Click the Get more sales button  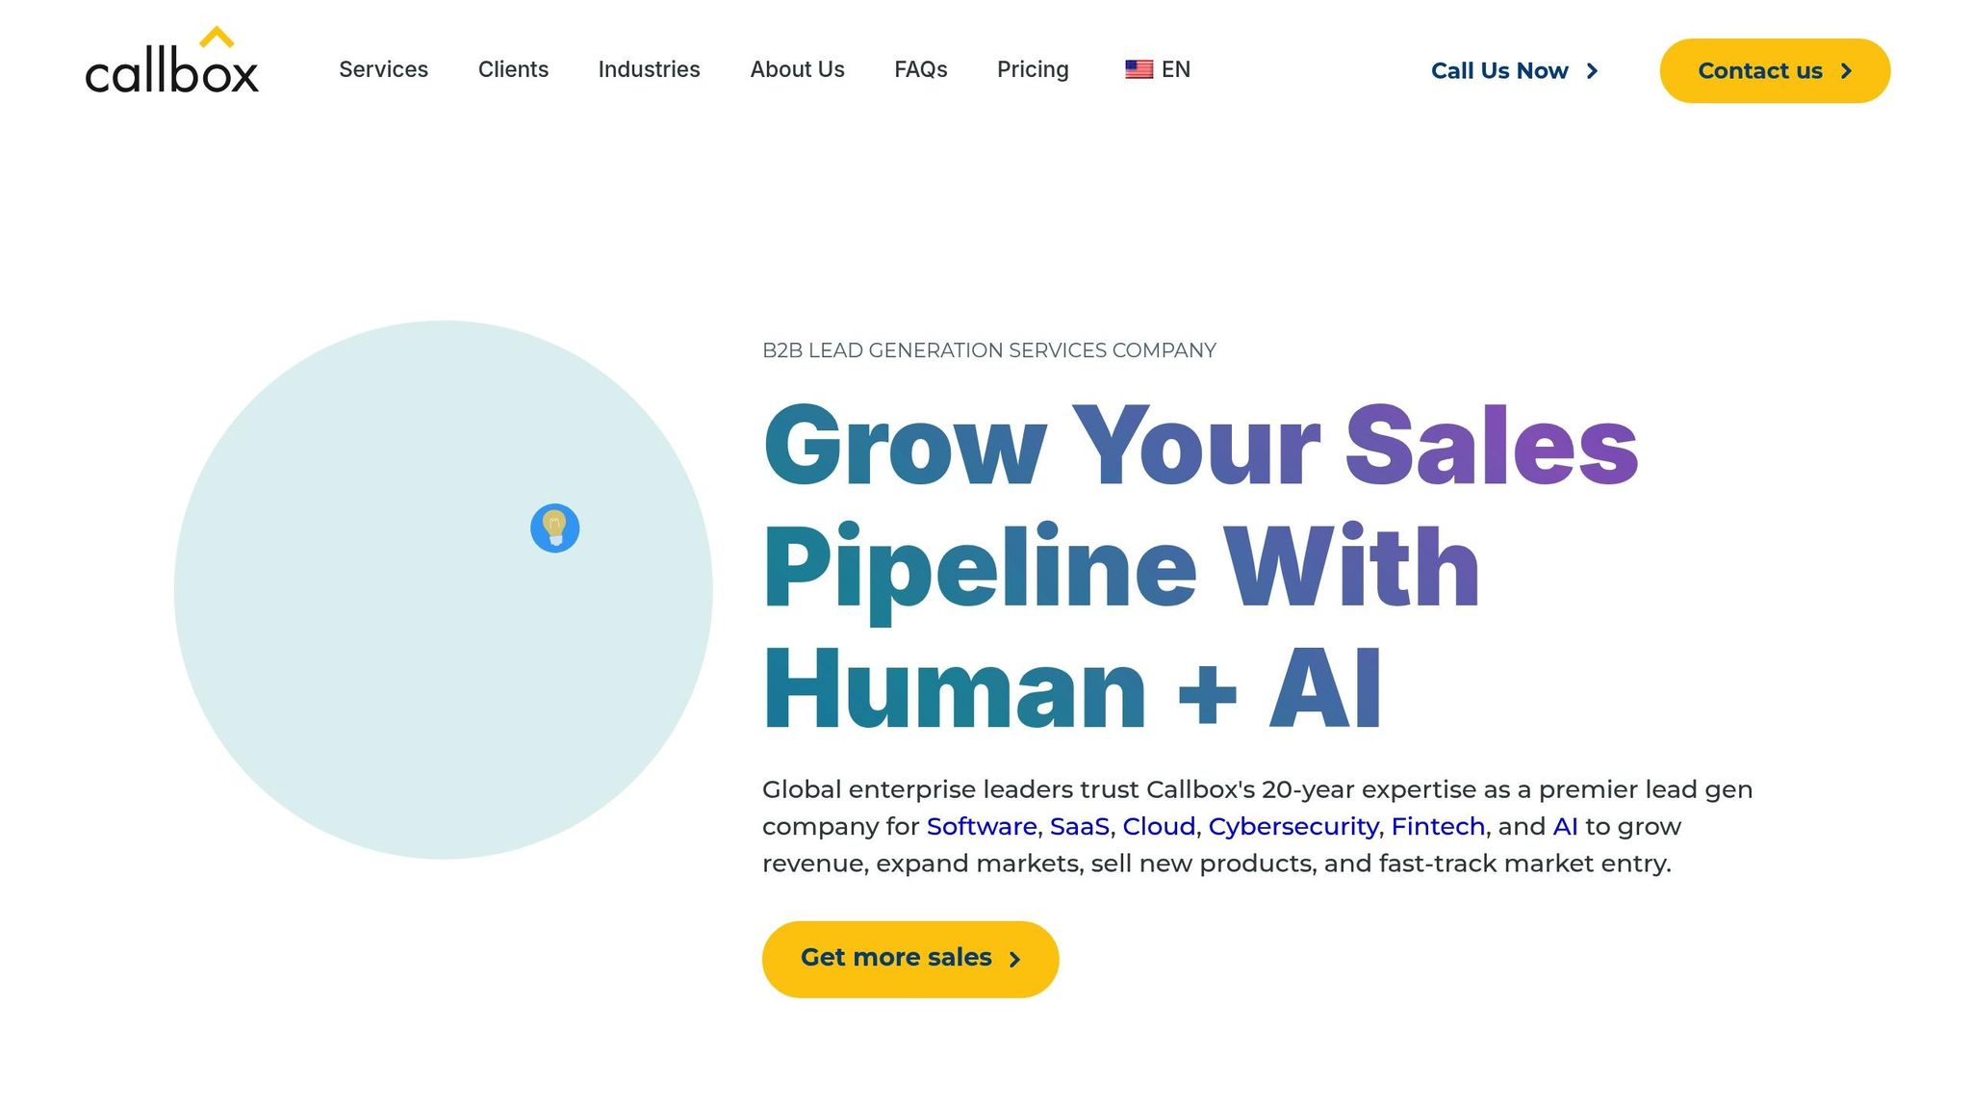coord(909,957)
